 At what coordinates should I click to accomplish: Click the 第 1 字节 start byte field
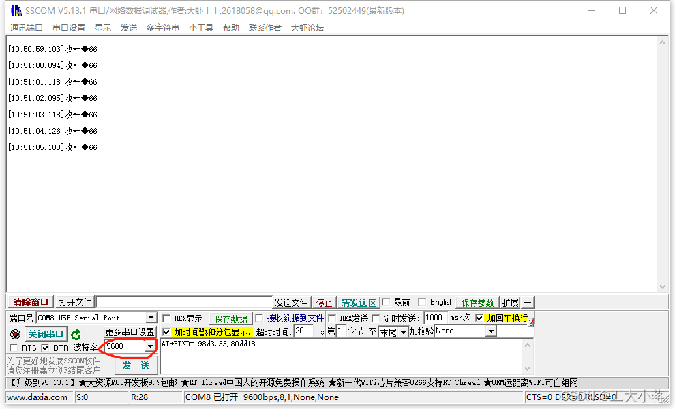340,331
